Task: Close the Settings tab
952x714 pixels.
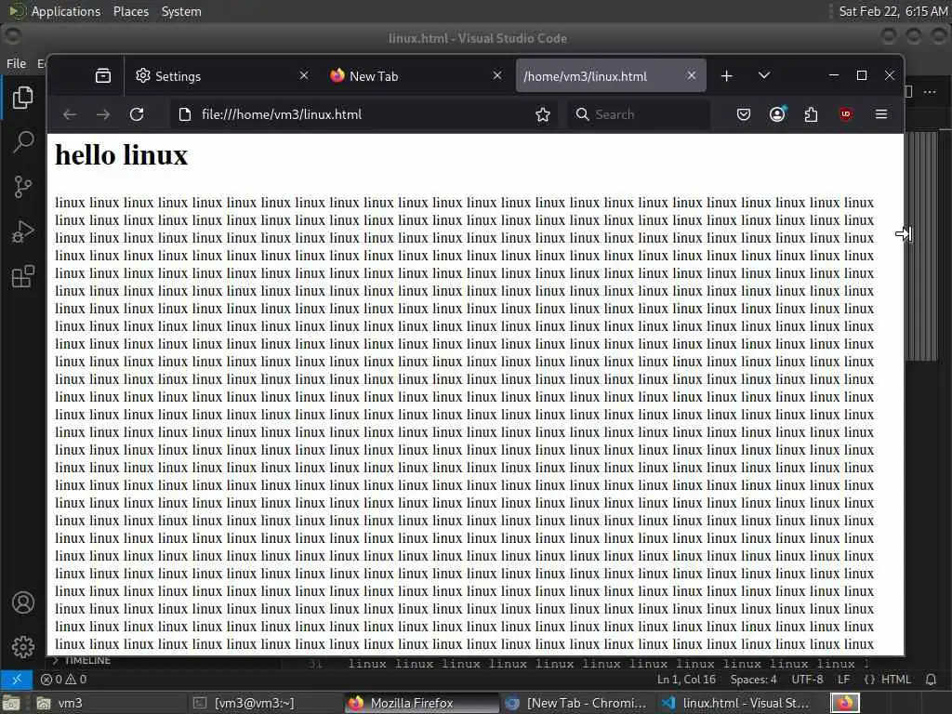Action: (304, 75)
